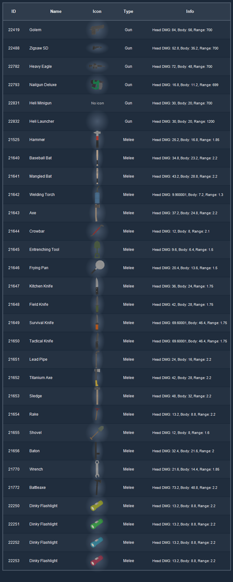Sort by the ID column header
This screenshot has width=233, height=582.
[x=14, y=11]
